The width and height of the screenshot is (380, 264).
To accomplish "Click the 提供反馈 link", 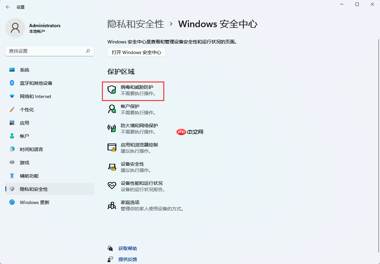I will pos(127,259).
